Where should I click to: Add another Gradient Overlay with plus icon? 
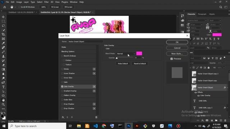pyautogui.click(x=94, y=91)
